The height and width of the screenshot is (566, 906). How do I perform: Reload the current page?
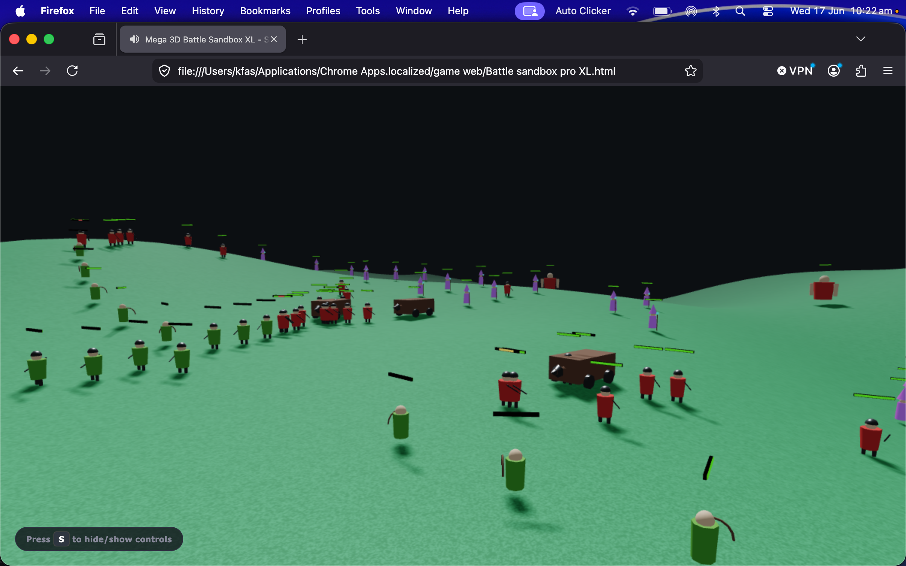point(72,71)
